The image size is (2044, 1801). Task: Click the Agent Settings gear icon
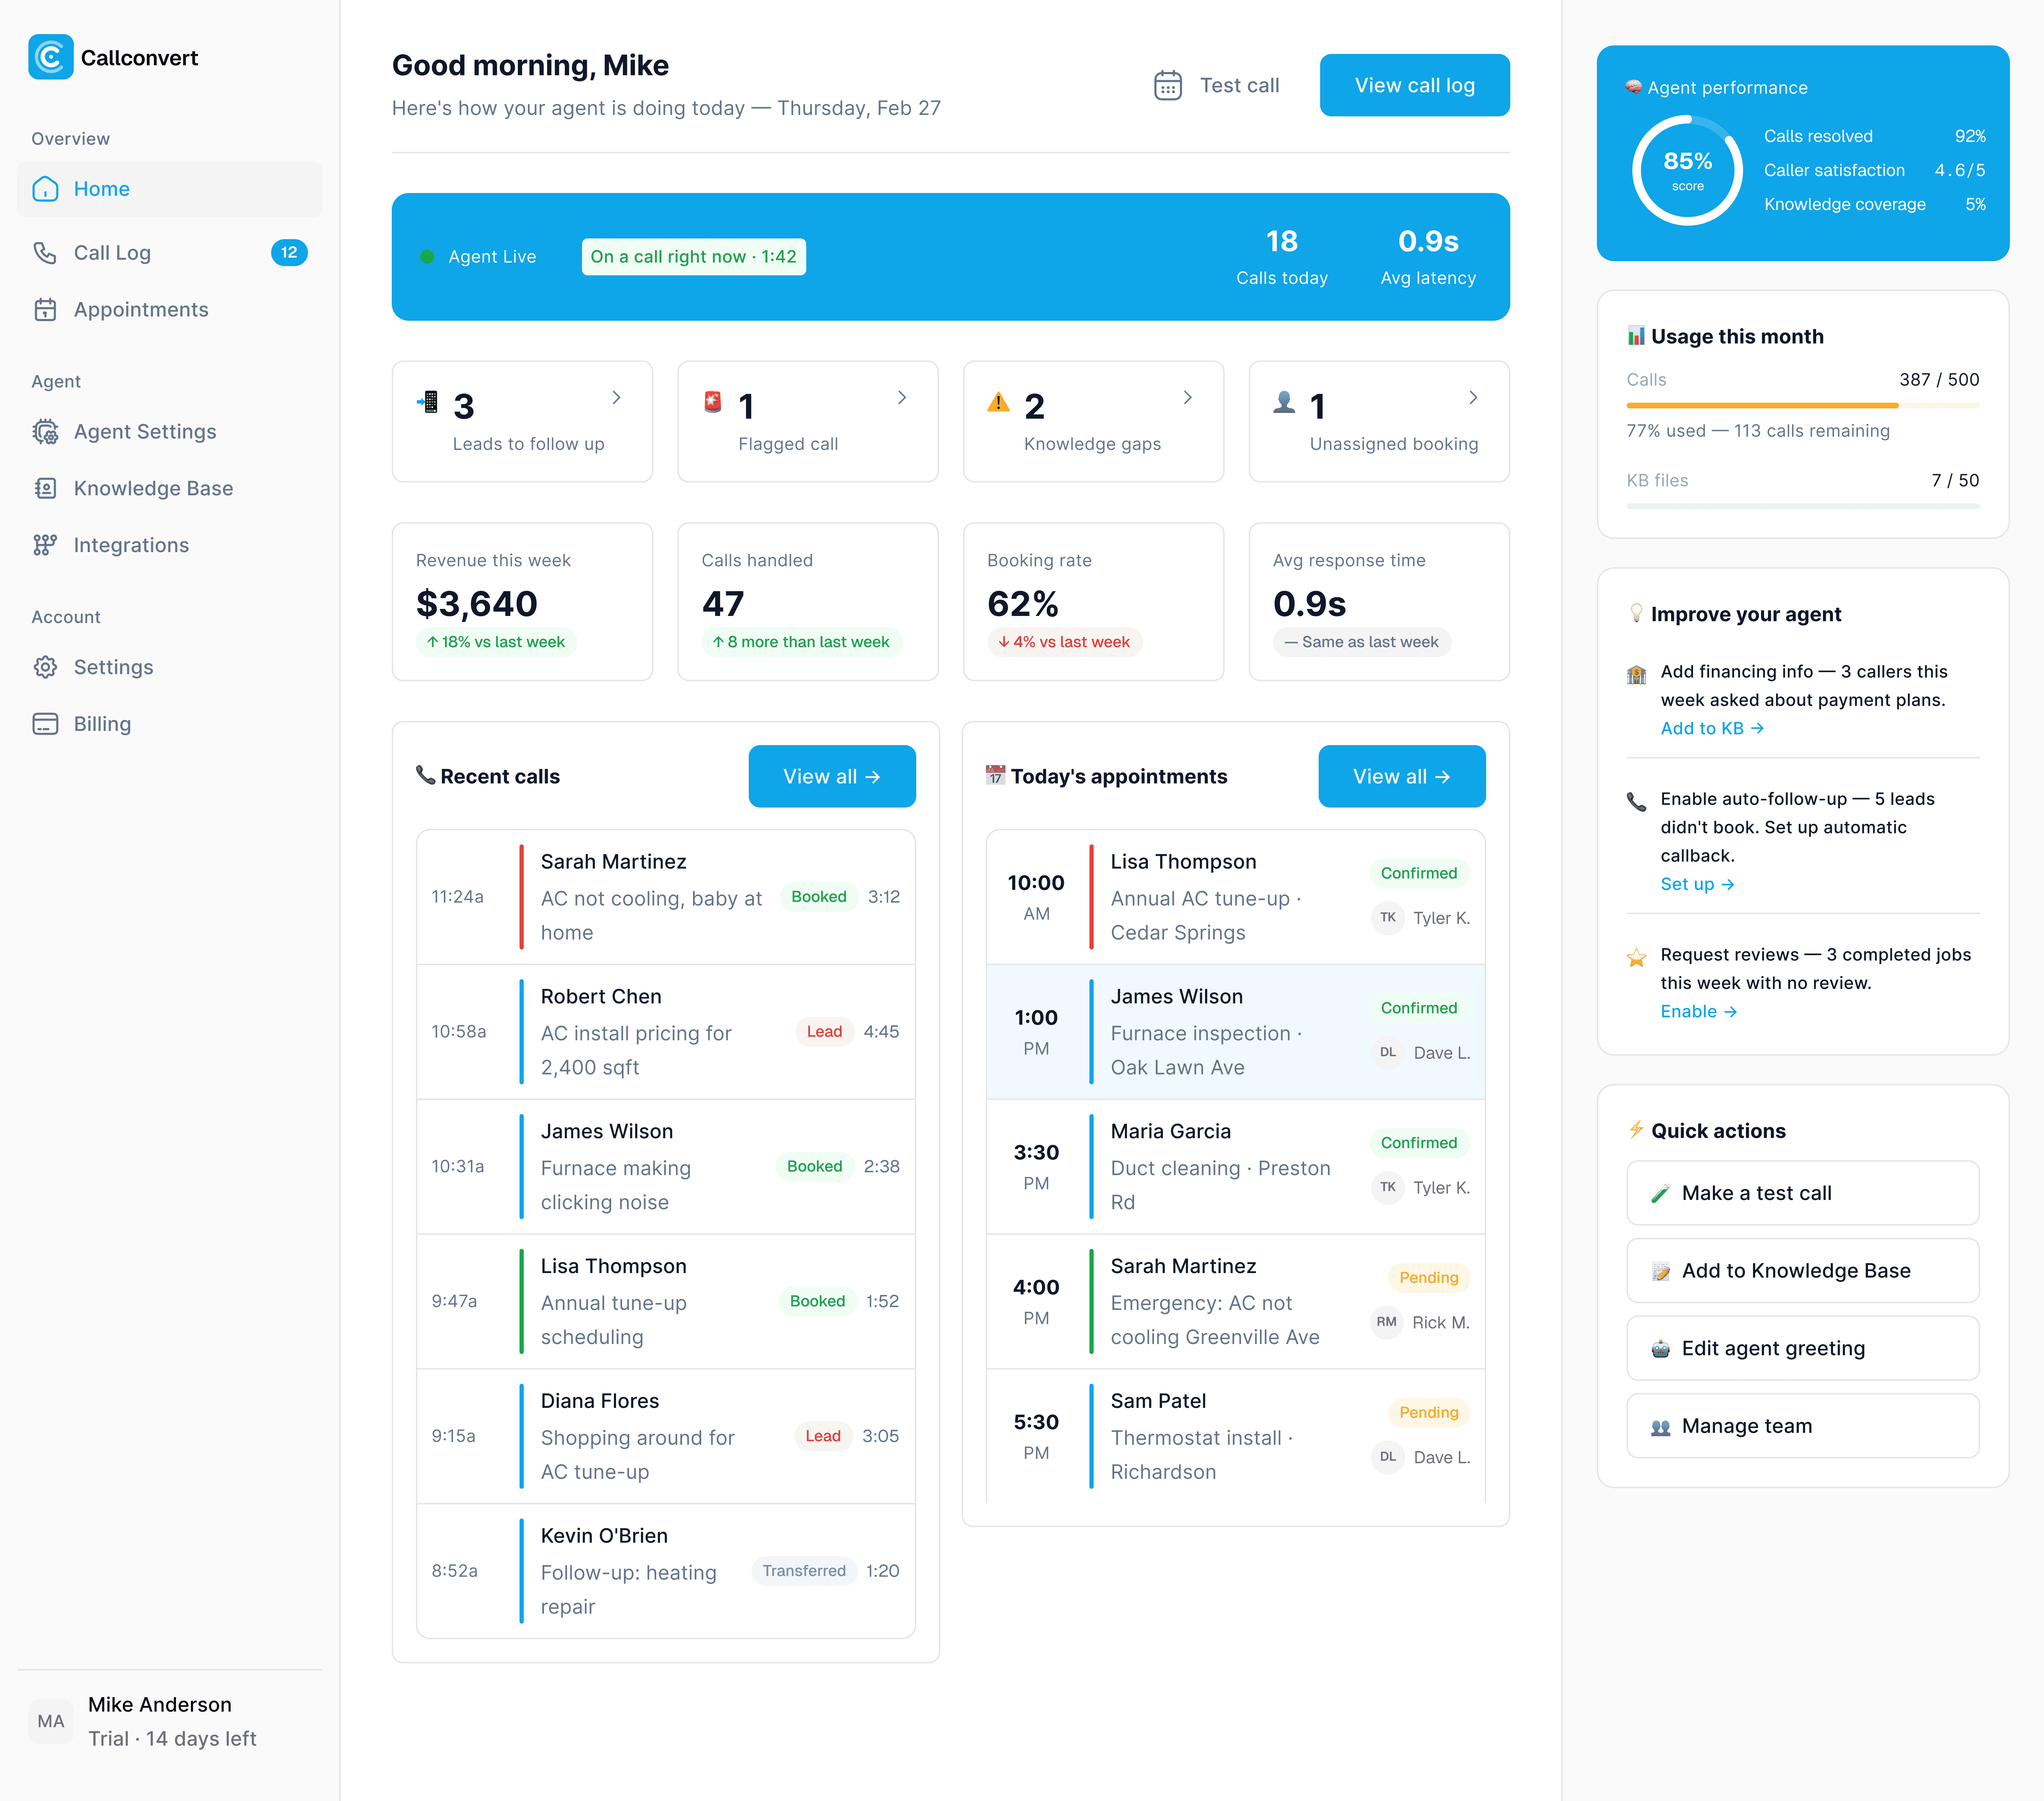[x=45, y=432]
